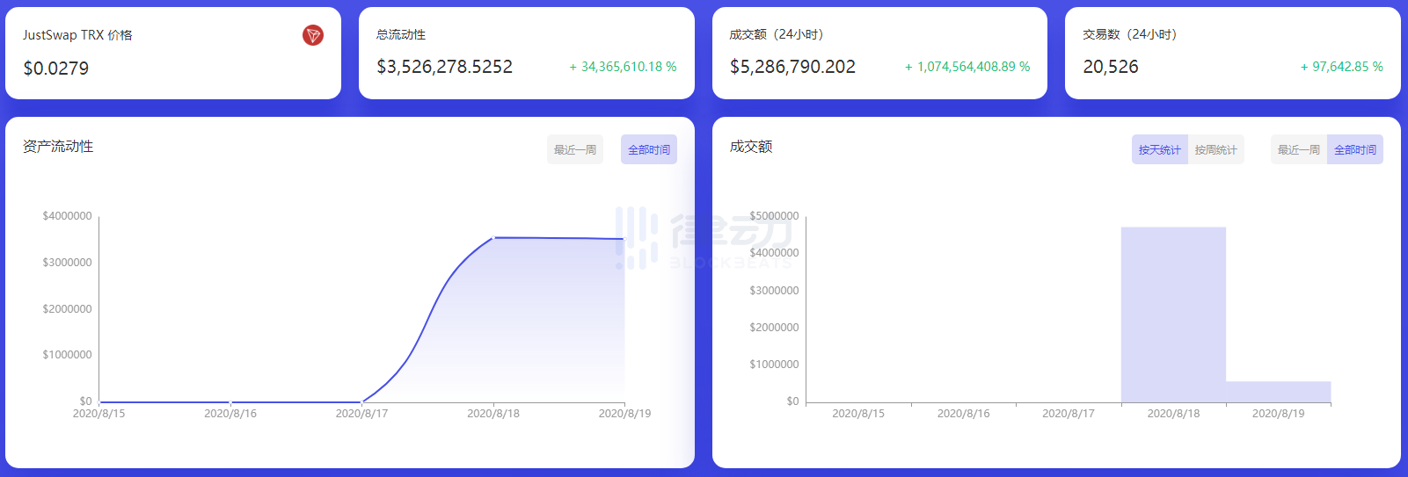
Task: Click the $4000000 label on liquidity axis
Action: 67,216
